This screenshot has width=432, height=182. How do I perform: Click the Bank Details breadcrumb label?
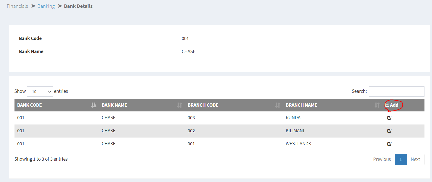[78, 6]
